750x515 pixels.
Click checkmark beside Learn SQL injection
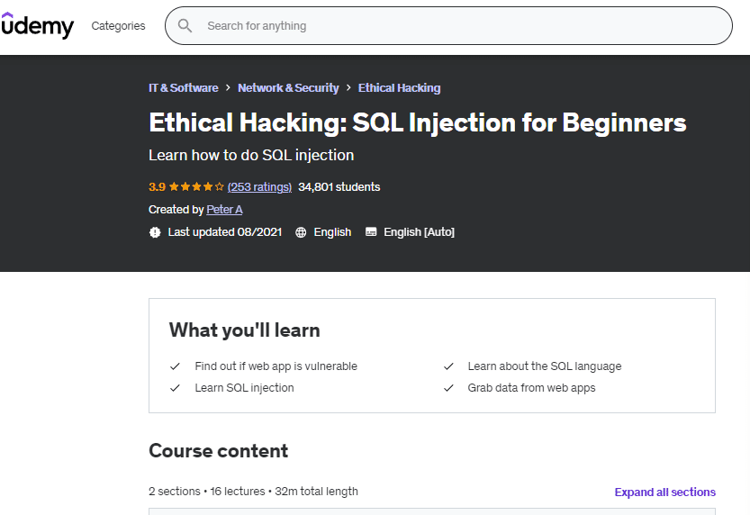pyautogui.click(x=176, y=388)
